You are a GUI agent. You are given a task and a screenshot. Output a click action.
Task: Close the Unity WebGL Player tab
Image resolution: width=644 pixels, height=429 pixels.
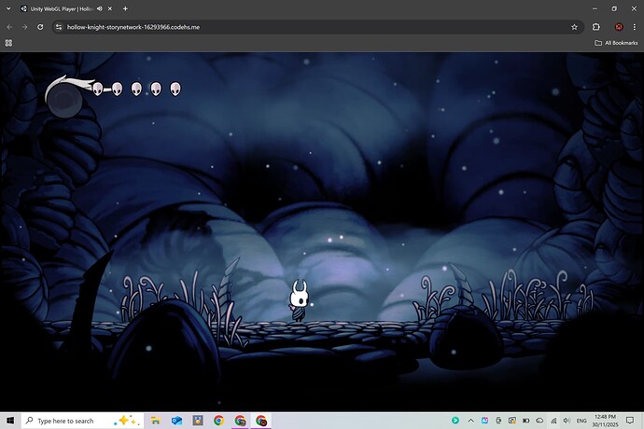click(x=109, y=8)
